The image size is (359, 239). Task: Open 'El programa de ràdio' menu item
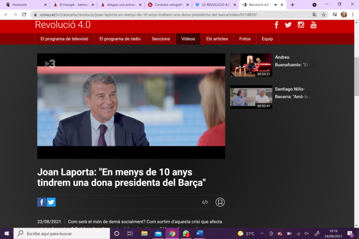(120, 39)
